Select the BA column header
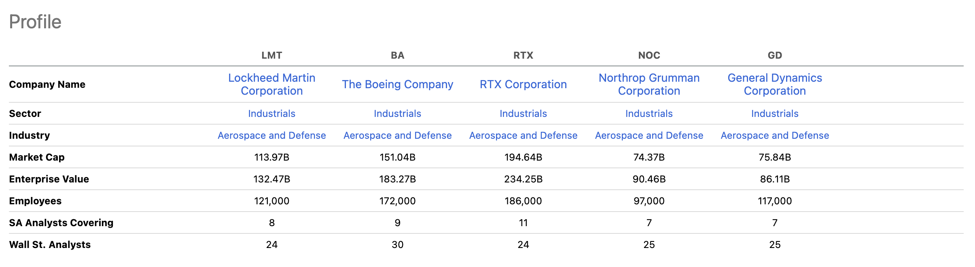Image resolution: width=975 pixels, height=267 pixels. tap(398, 55)
